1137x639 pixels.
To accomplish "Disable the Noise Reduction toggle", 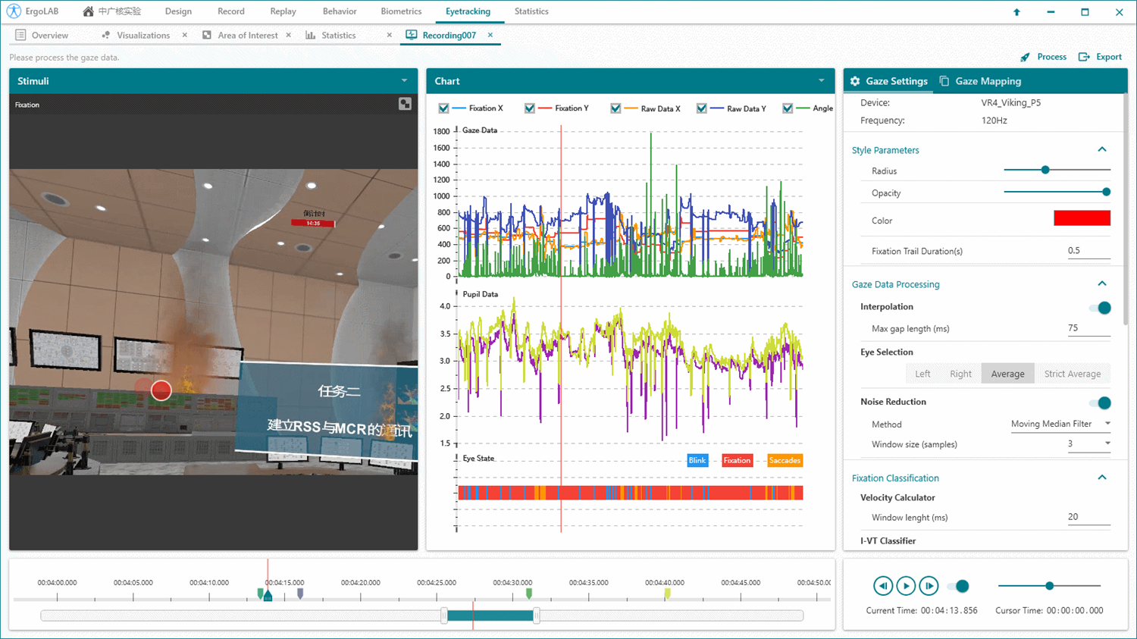I will coord(1099,403).
